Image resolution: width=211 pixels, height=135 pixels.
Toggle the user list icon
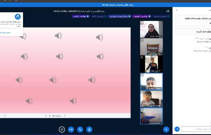(168, 11)
